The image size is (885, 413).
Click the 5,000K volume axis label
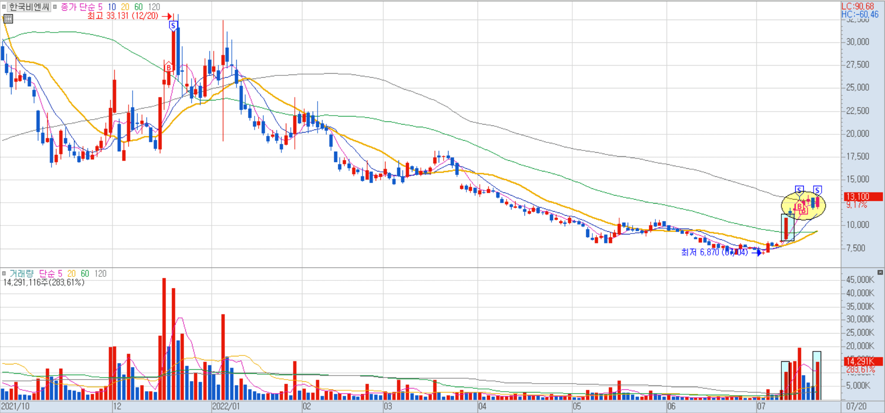pos(858,385)
